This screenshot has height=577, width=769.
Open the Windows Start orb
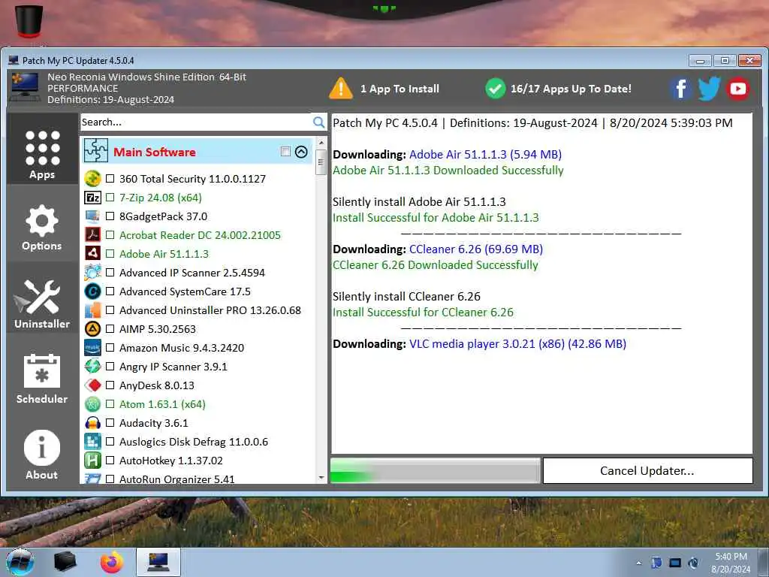point(20,562)
